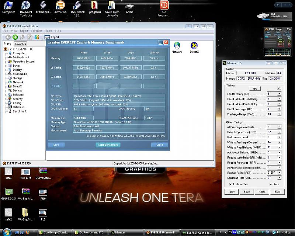Viewport: 295px width, 236px height.
Task: Click the volume speaker tray icon
Action: (278, 232)
